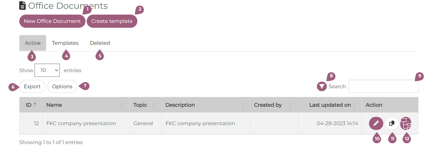Viewport: 430px width, 149px height.
Task: Sort by the Topic column's arrows
Action: click(154, 105)
